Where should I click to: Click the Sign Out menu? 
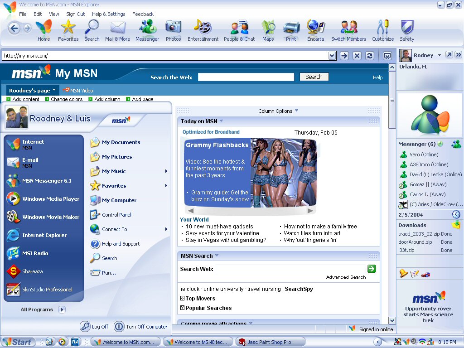(x=76, y=14)
